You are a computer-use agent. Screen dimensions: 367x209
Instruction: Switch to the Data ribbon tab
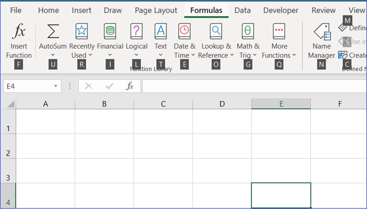242,10
